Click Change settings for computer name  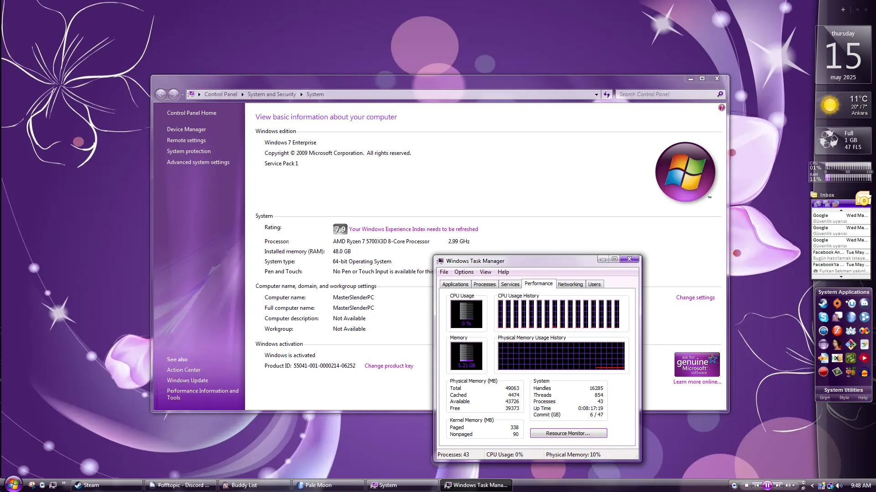pyautogui.click(x=695, y=297)
